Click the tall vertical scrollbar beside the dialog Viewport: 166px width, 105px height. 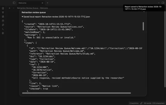165,49
